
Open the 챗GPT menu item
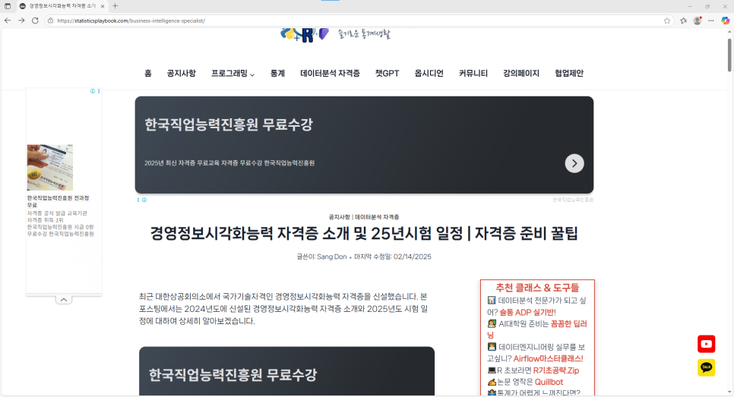click(x=387, y=74)
